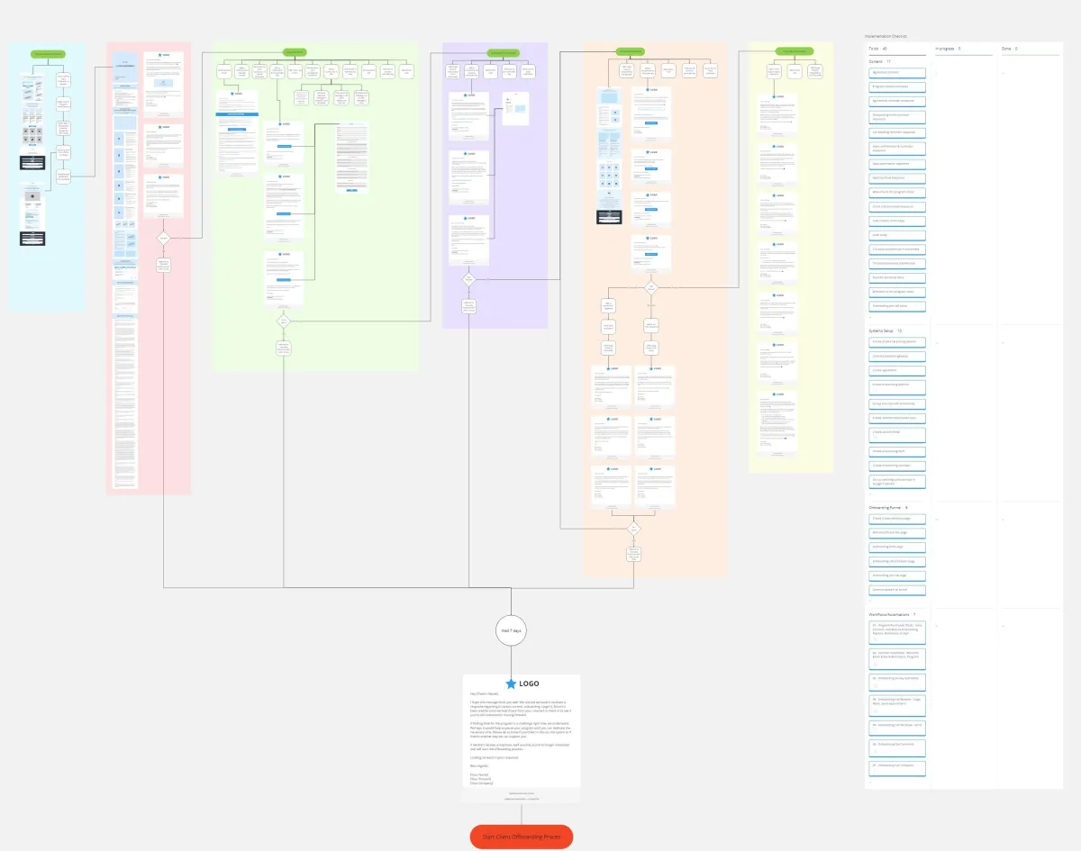Image resolution: width=1081 pixels, height=851 pixels.
Task: Select decision diamond in the pink section
Action: tap(163, 239)
